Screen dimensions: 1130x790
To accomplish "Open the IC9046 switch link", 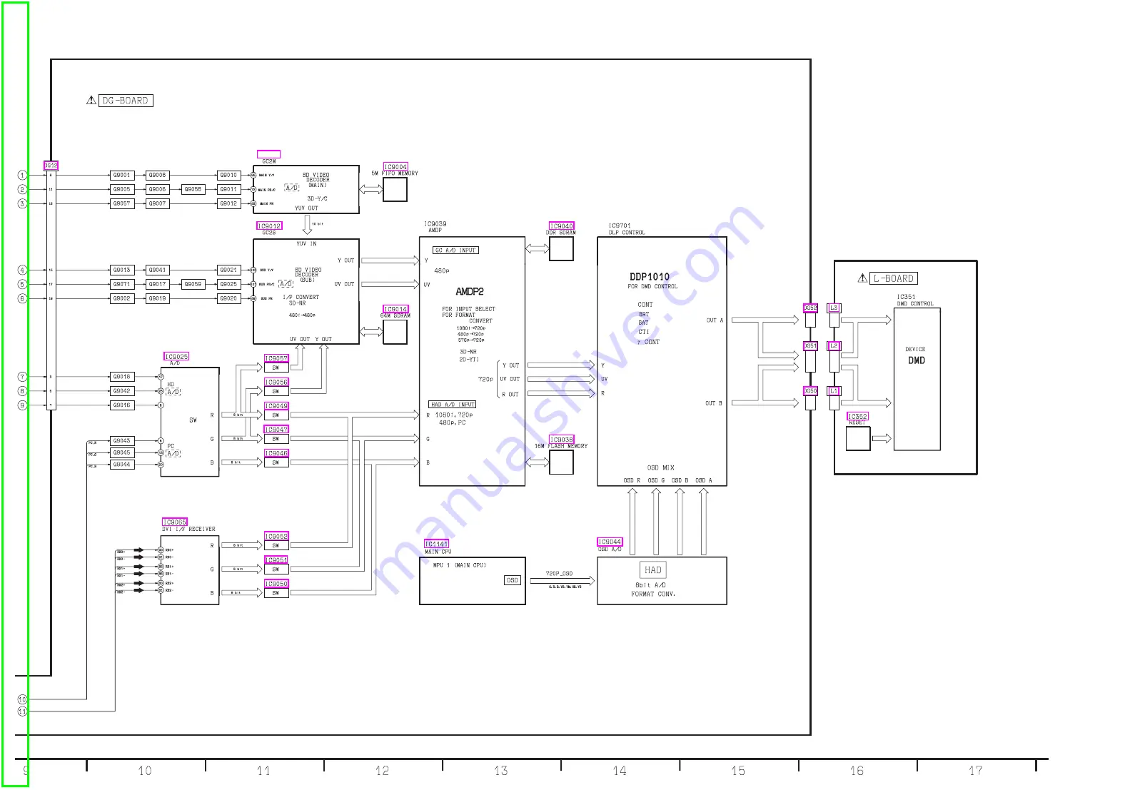I will pos(276,453).
